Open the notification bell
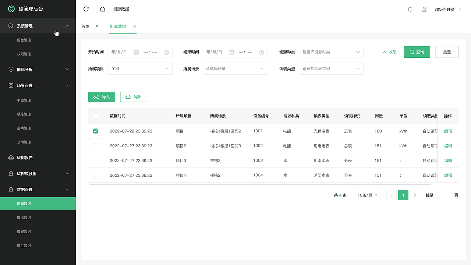Screen dimensions: 471x265 point(410,9)
